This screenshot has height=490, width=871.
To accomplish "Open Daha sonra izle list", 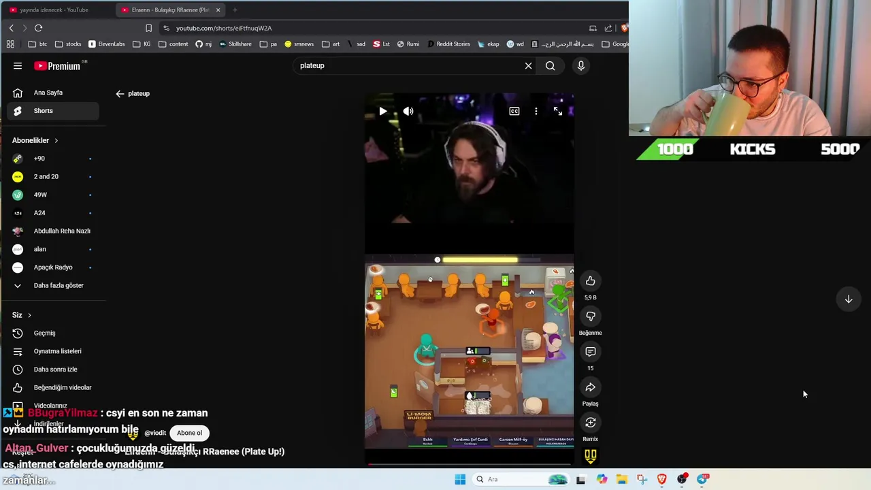I will tap(53, 370).
